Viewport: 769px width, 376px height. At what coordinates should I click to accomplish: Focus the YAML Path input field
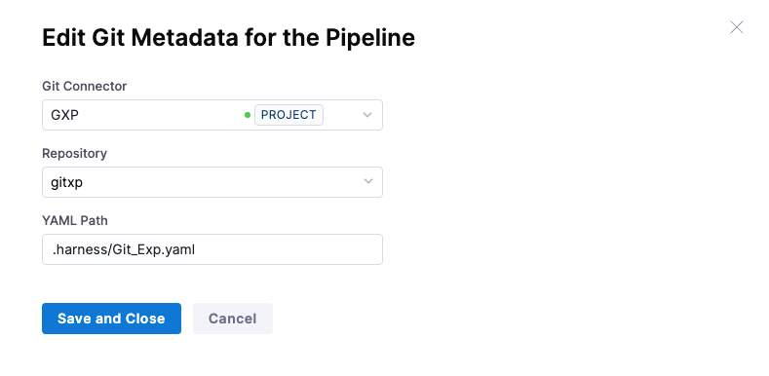(x=212, y=249)
